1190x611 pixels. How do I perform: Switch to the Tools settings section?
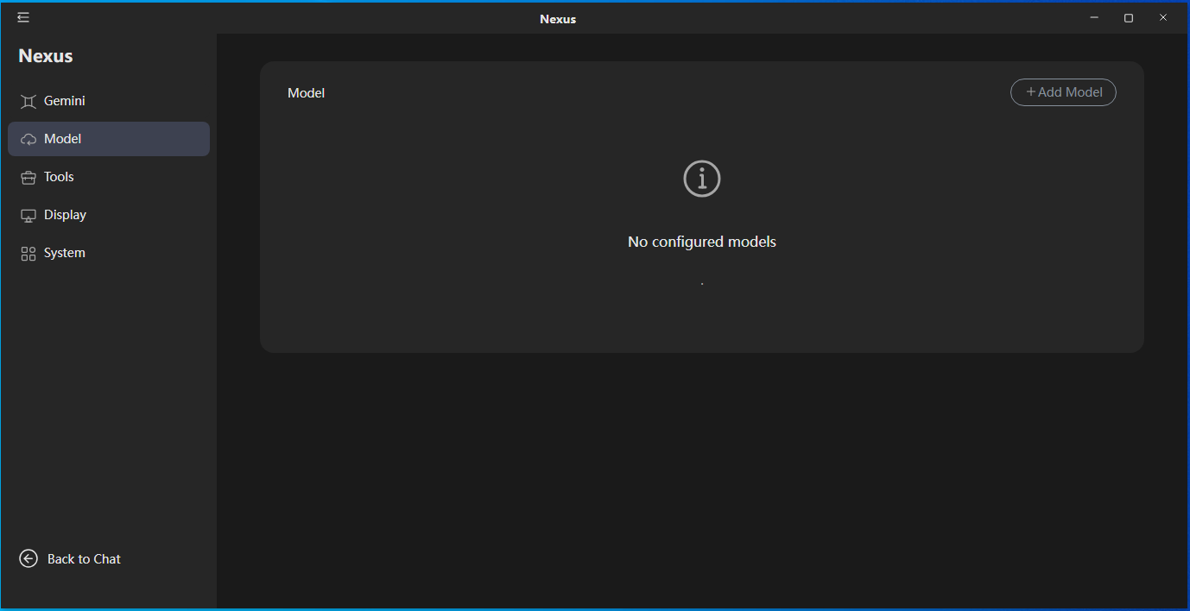click(x=58, y=176)
